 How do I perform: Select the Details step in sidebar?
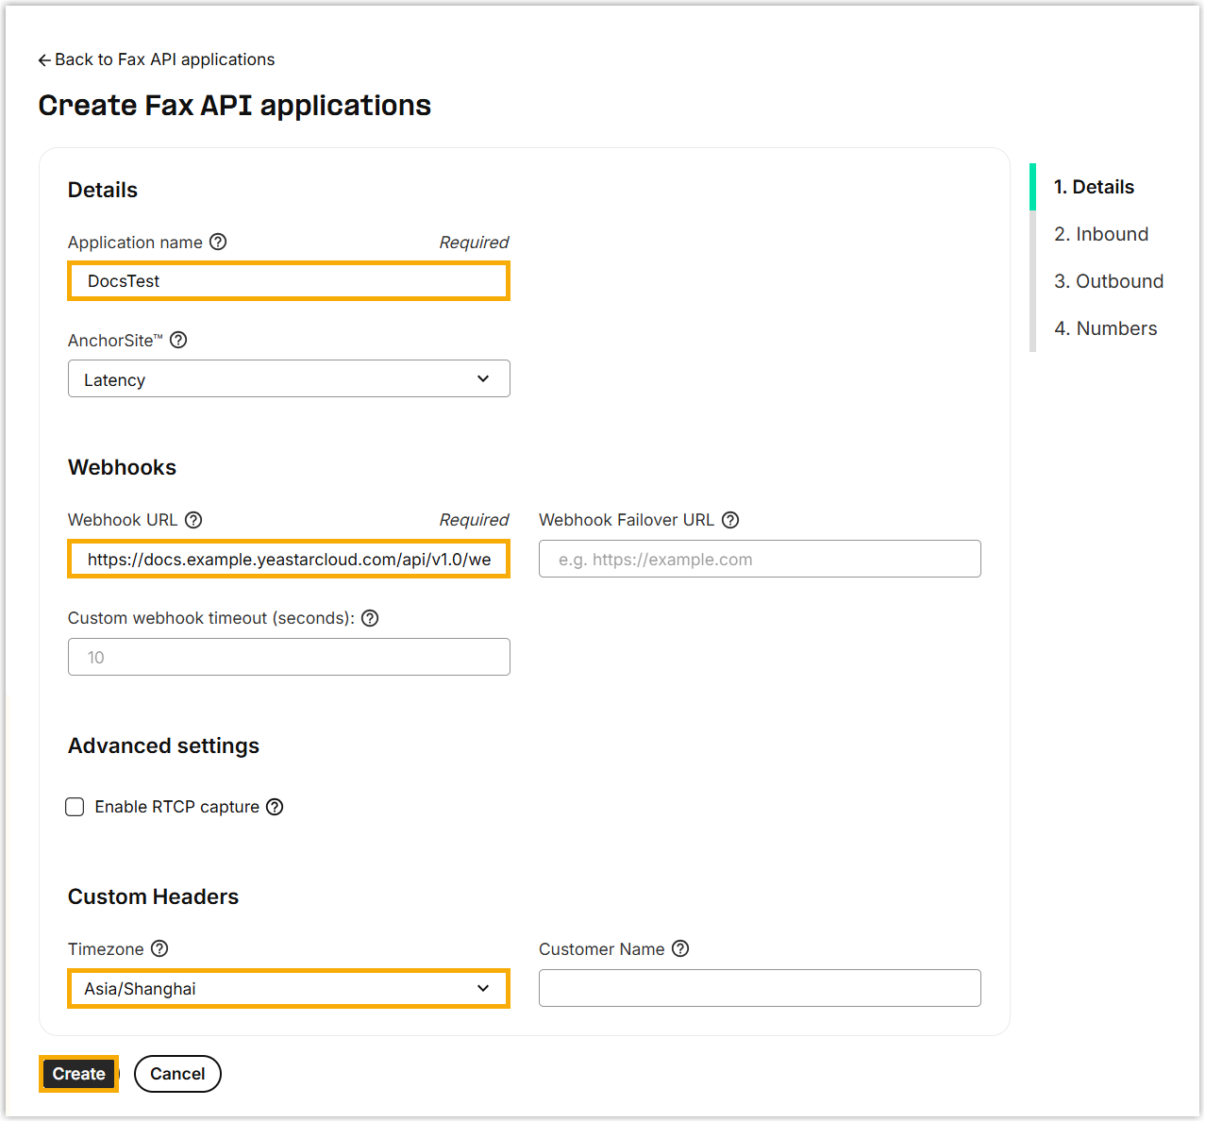(1094, 187)
